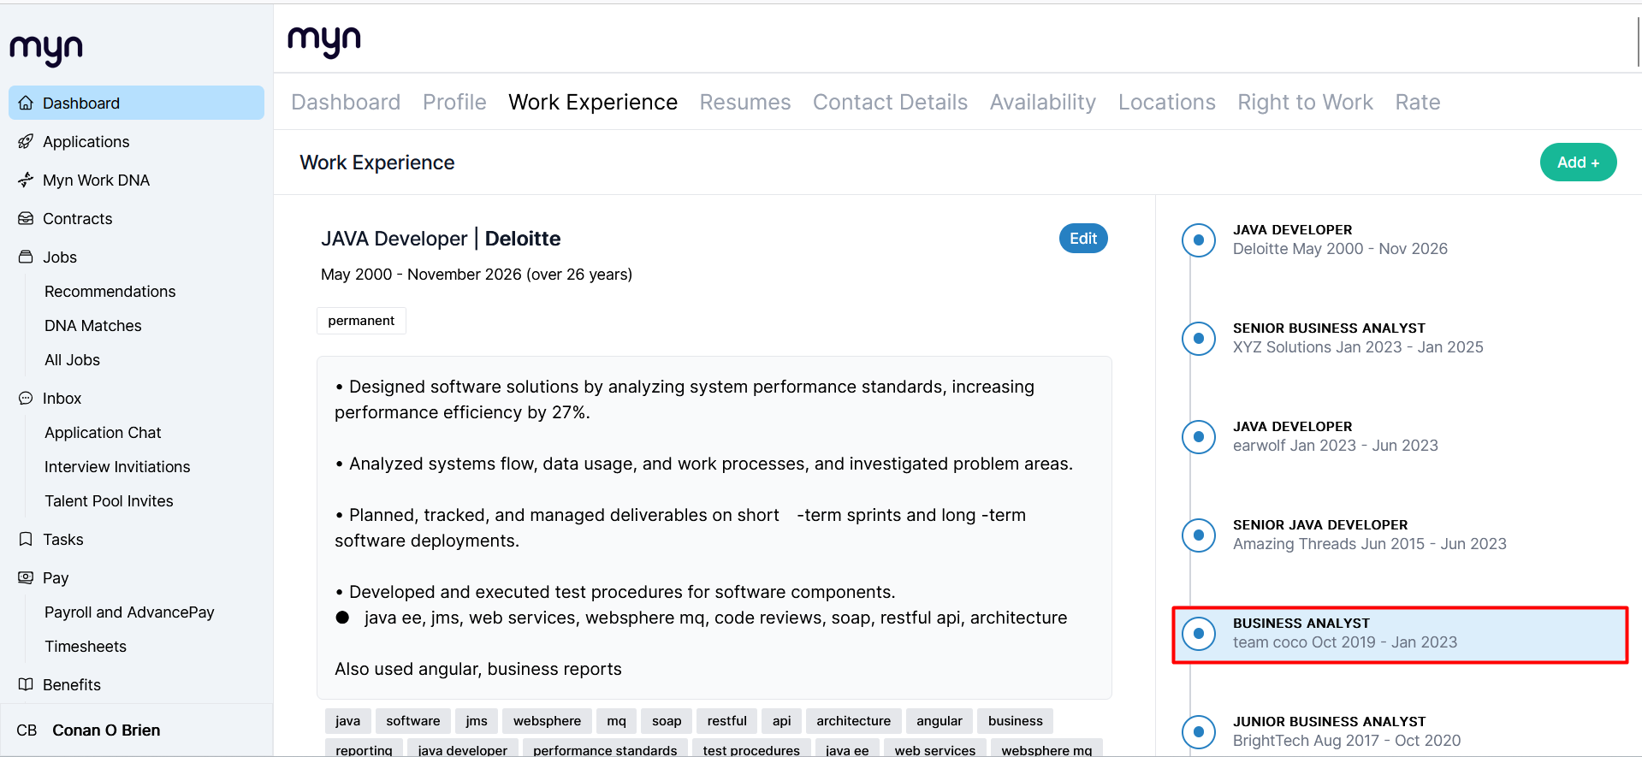Open Interview Invitiations in sidebar
The width and height of the screenshot is (1642, 757).
click(117, 467)
